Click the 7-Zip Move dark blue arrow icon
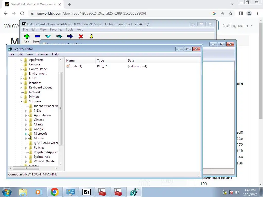Viewport: 263px width, 197px height. (70, 36)
